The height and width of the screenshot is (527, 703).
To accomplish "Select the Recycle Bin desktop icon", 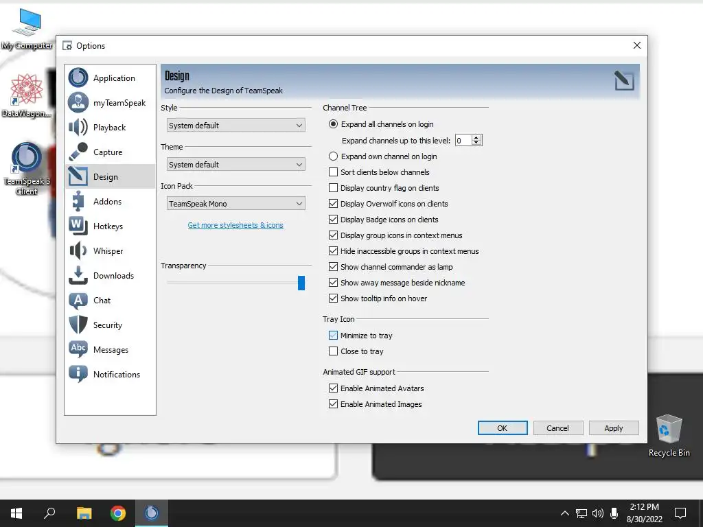I will tap(669, 436).
